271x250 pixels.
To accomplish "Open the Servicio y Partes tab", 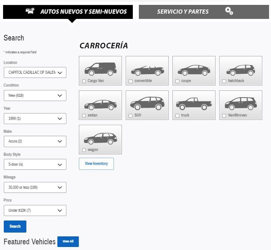I will click(204, 12).
